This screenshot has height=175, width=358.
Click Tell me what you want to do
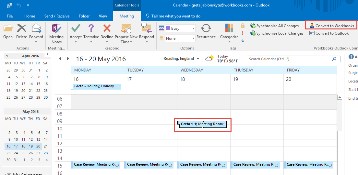173,16
